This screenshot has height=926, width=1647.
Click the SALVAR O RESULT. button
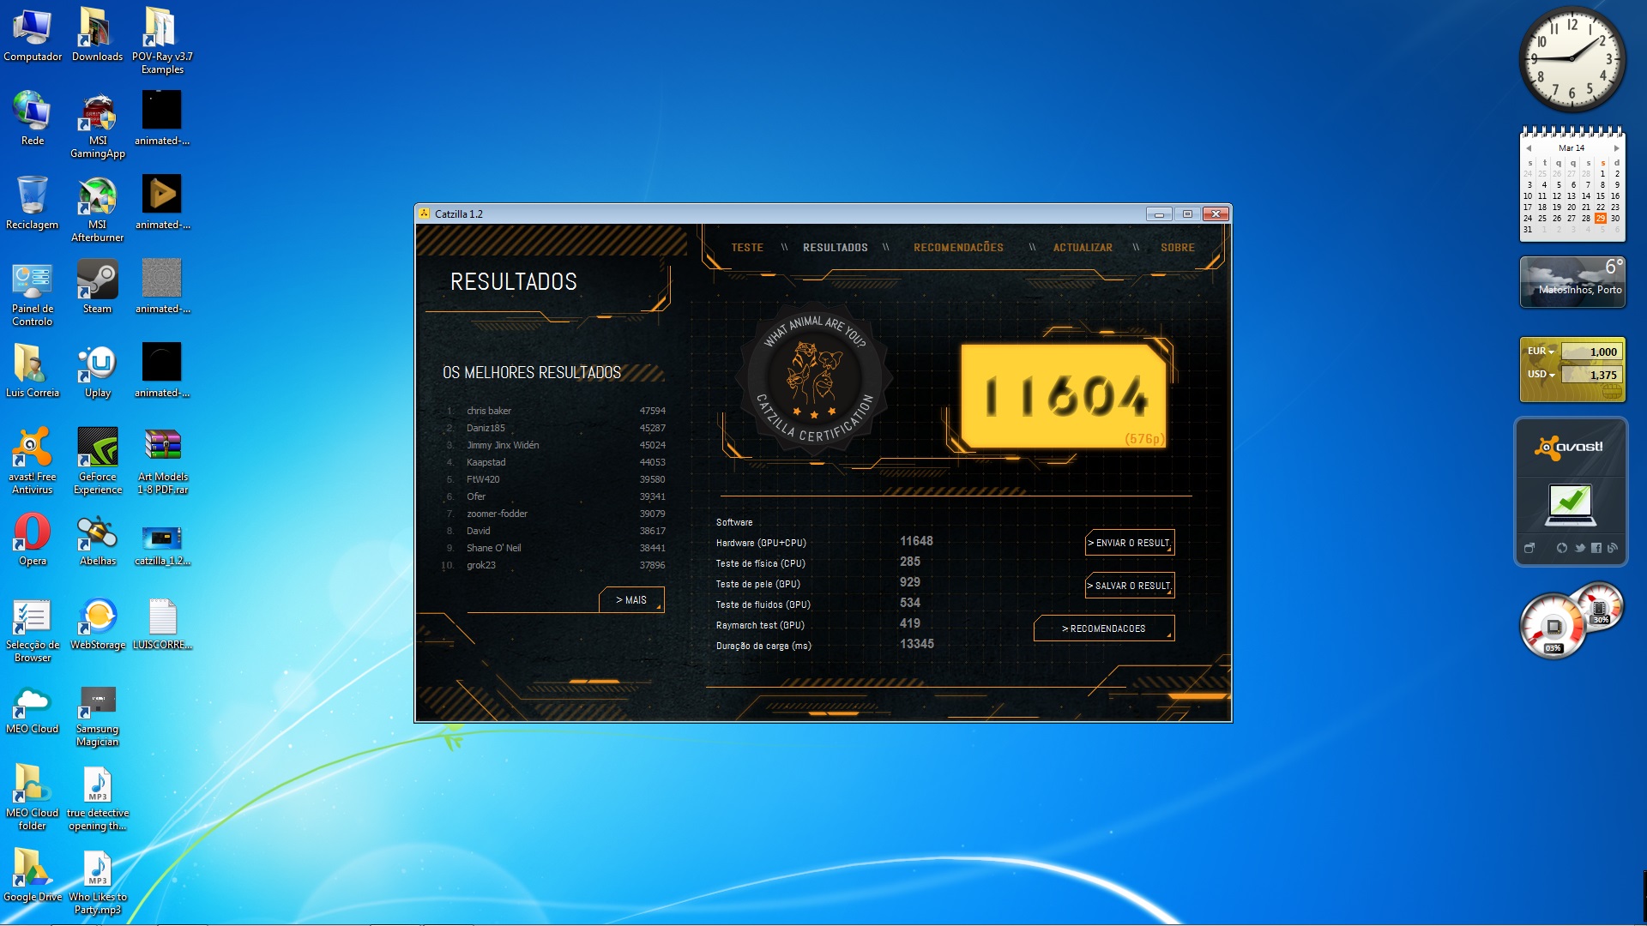pyautogui.click(x=1130, y=586)
